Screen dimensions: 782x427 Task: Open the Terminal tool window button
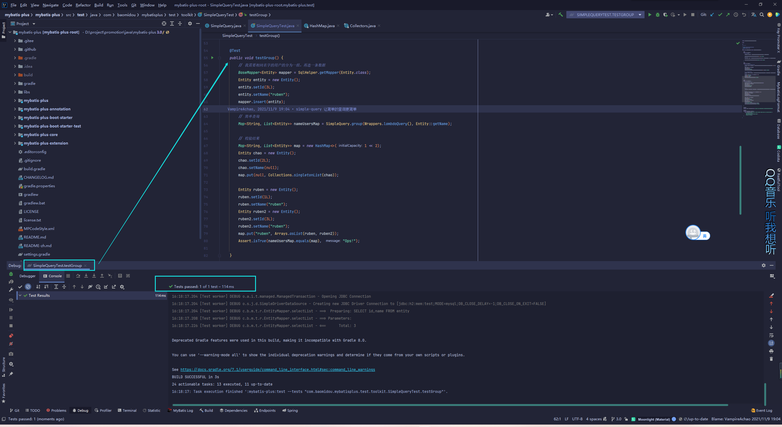(127, 410)
